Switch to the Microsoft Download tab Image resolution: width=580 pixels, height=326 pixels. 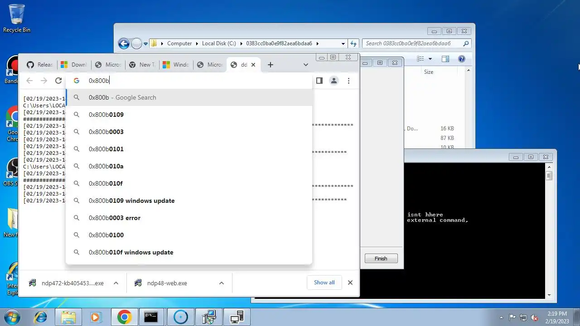tap(73, 65)
